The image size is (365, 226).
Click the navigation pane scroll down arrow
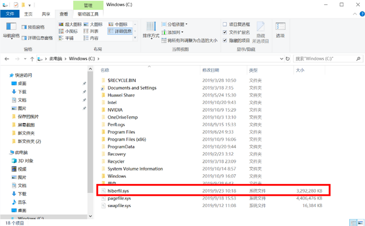[90, 216]
